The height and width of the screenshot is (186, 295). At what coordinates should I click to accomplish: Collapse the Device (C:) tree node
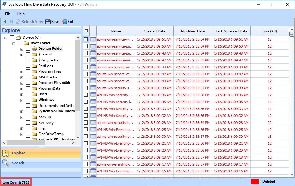coord(6,38)
